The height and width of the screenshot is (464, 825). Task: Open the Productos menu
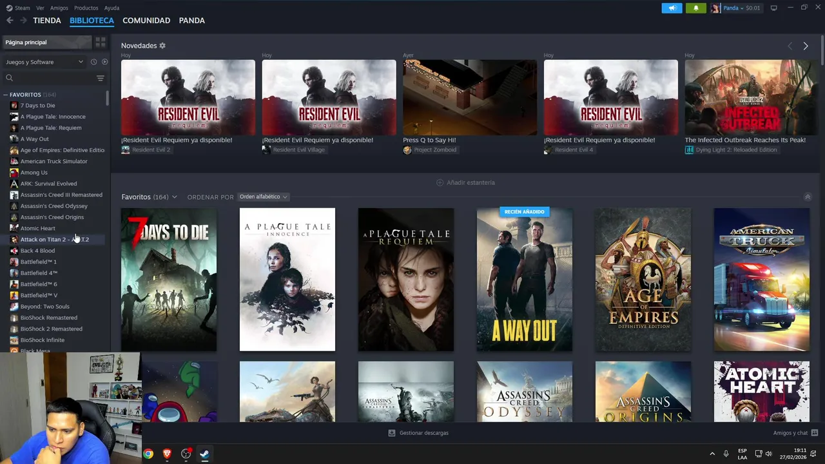tap(86, 8)
